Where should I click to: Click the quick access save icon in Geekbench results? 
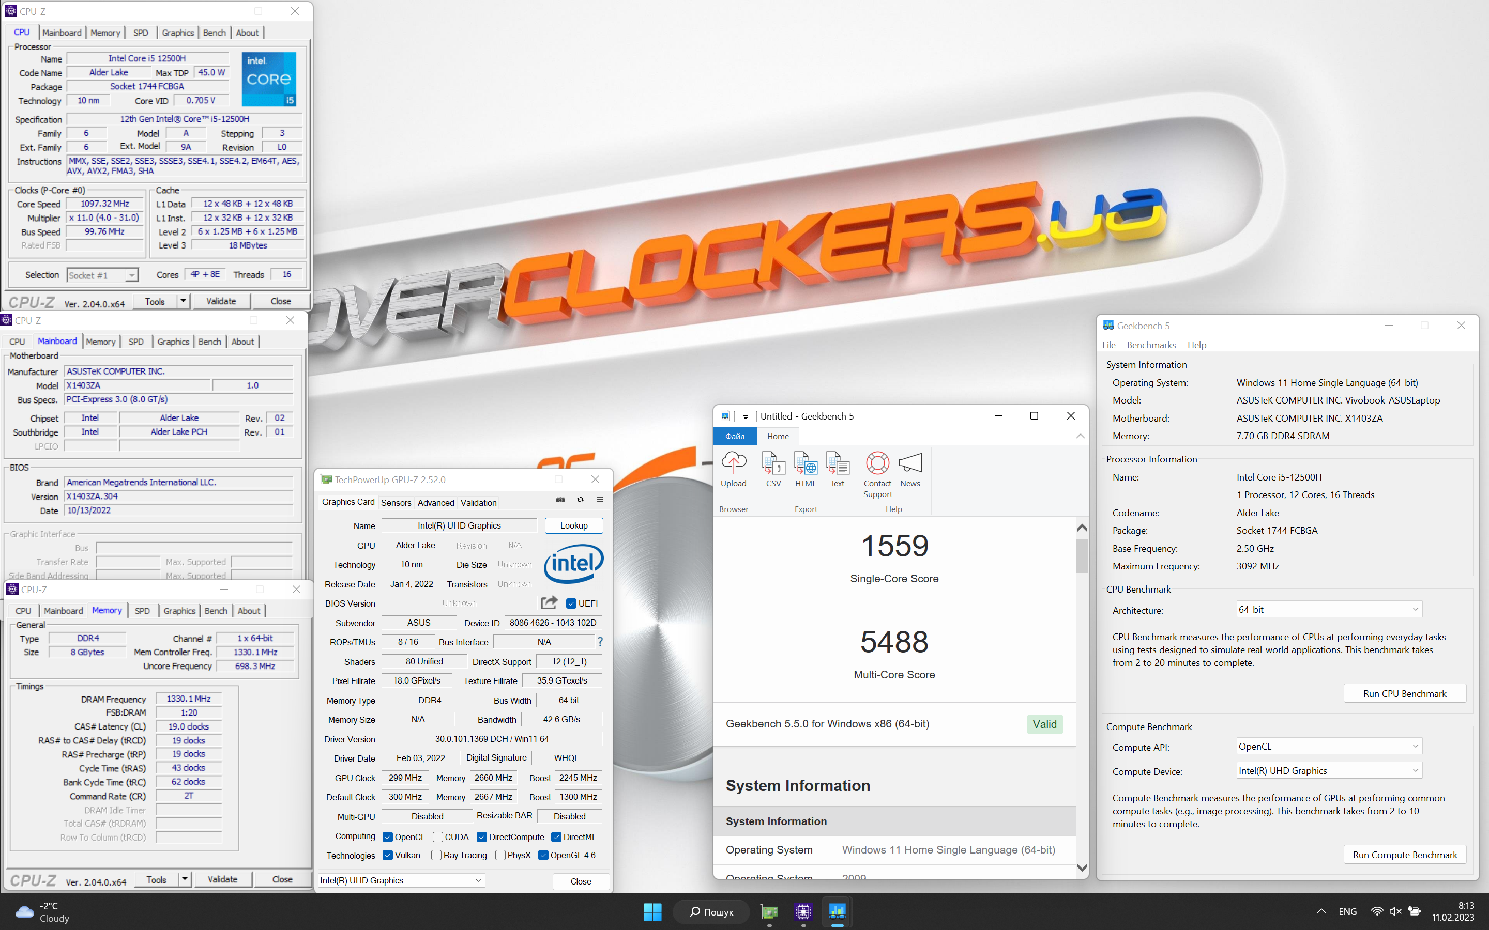coord(725,416)
